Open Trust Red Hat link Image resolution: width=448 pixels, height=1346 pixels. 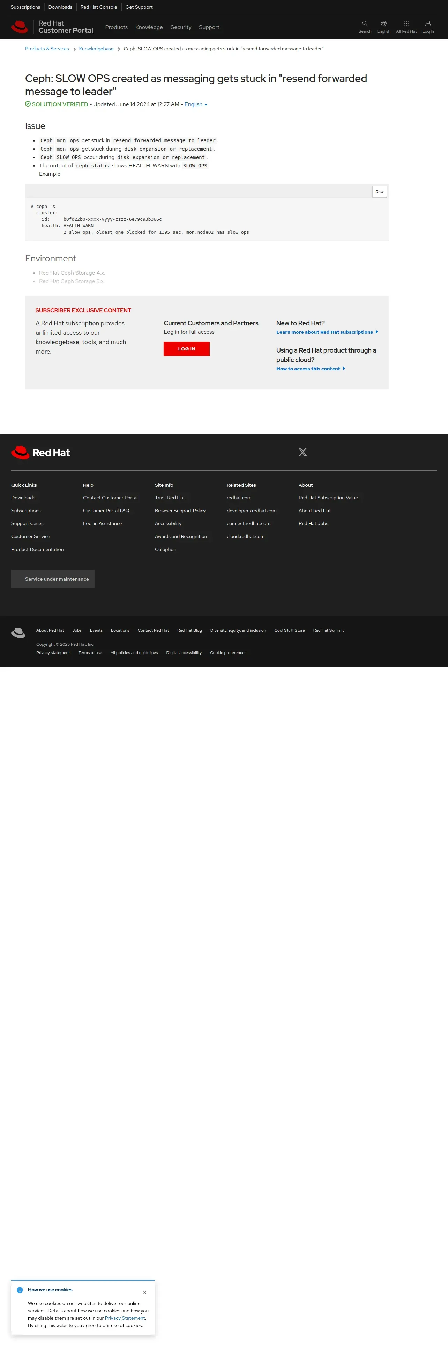point(170,498)
